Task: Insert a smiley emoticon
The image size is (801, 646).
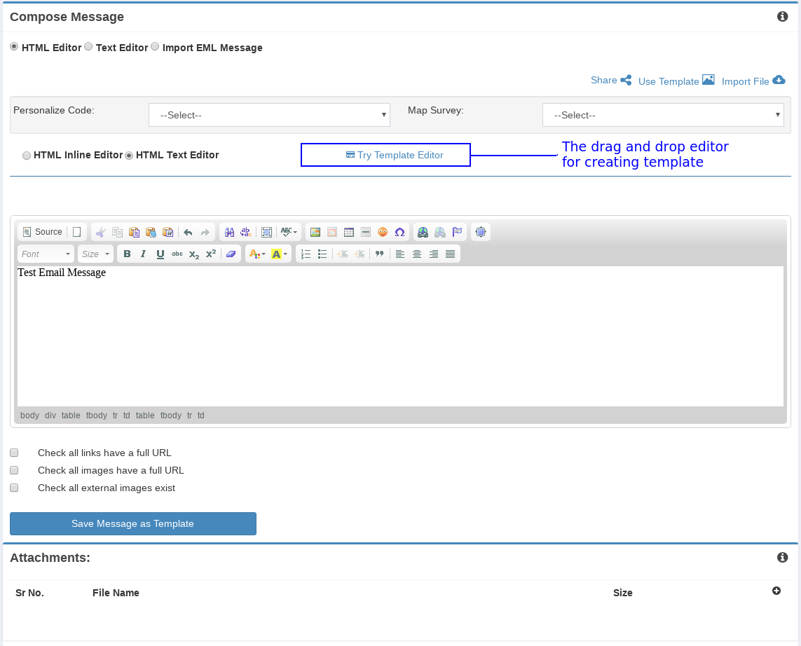Action: pos(383,232)
